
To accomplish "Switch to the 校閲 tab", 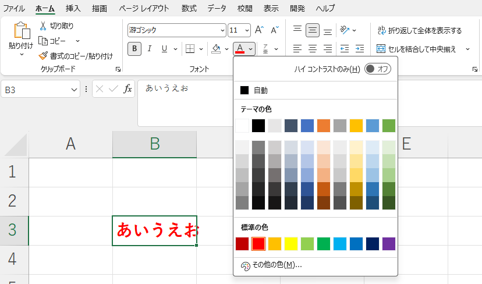I will pyautogui.click(x=244, y=8).
